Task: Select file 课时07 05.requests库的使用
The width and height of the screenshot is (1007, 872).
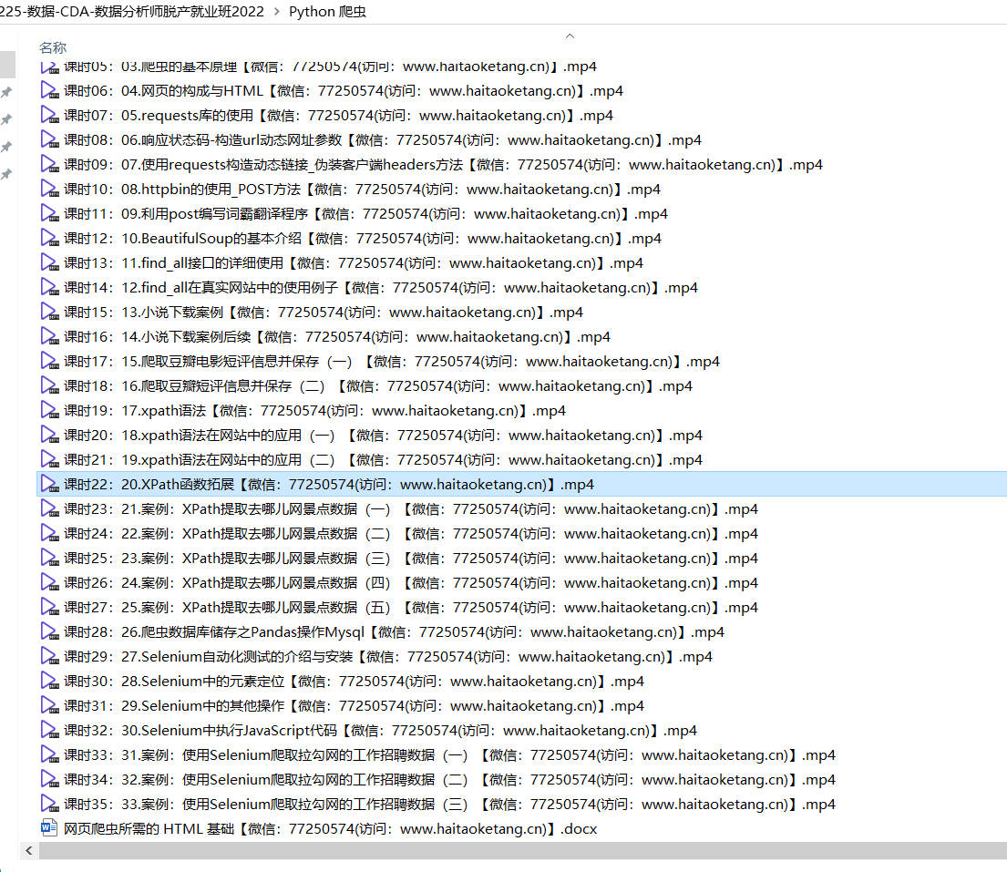Action: (338, 115)
